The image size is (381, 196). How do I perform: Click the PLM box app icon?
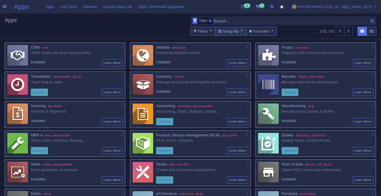click(143, 143)
